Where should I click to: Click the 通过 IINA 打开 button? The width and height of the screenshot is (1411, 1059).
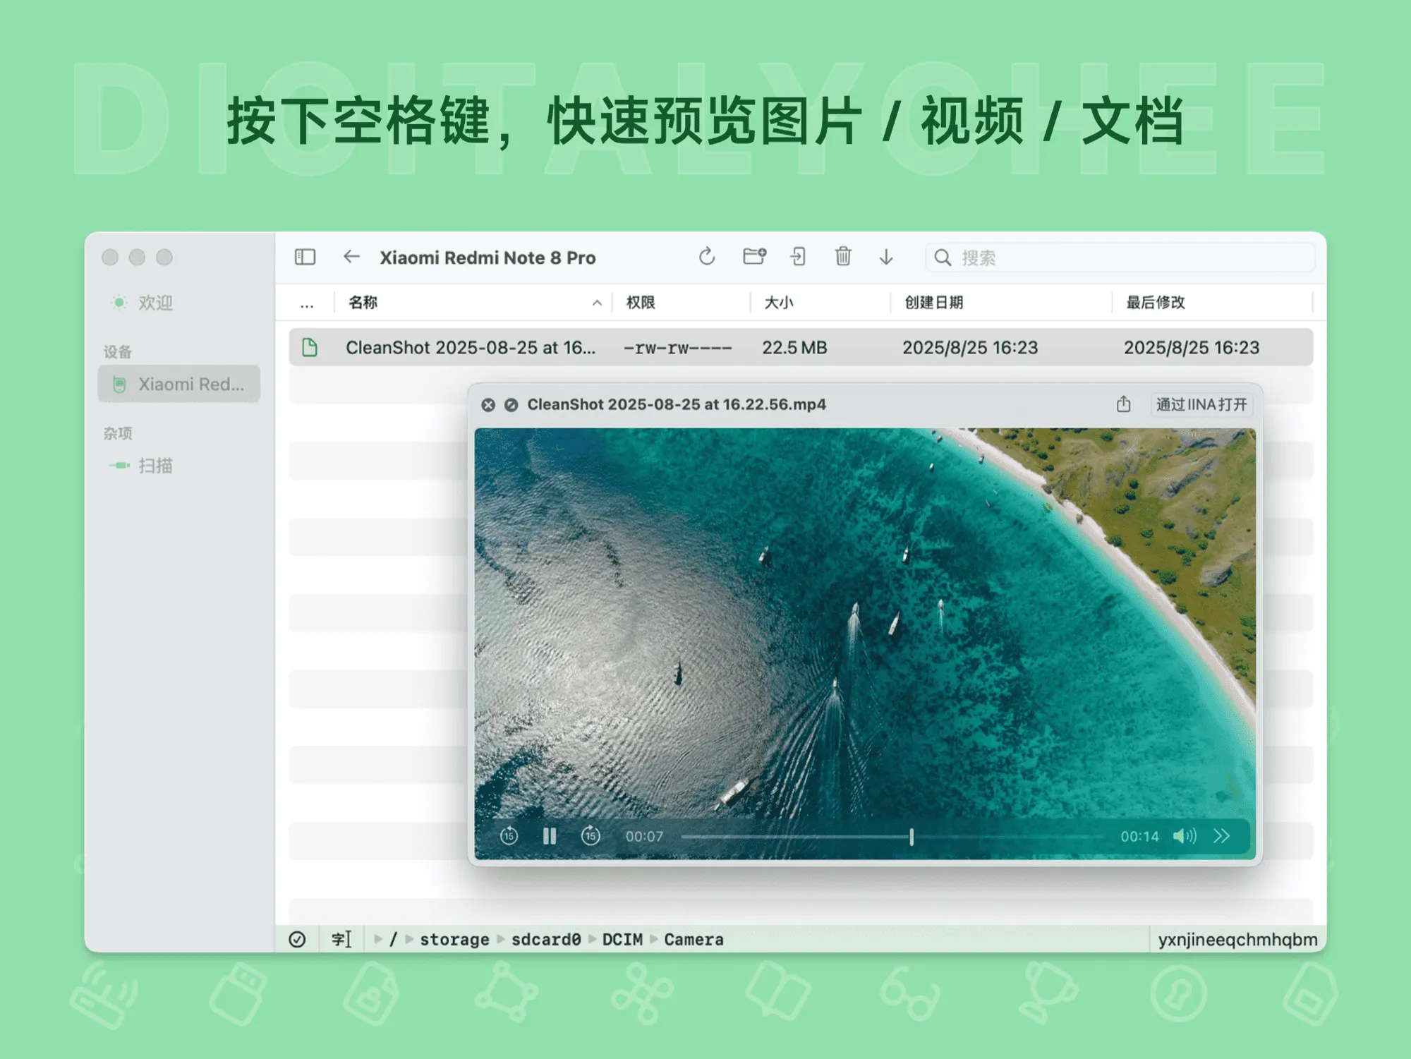[1201, 404]
